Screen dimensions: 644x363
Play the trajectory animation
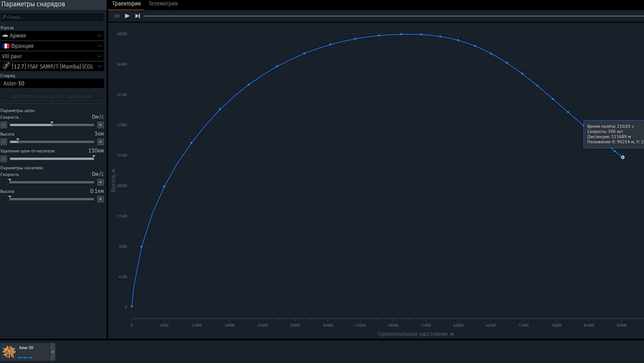tap(128, 16)
